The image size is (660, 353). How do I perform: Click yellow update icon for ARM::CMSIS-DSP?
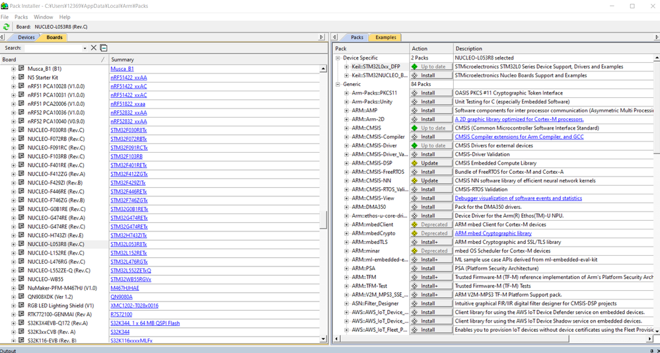click(414, 163)
